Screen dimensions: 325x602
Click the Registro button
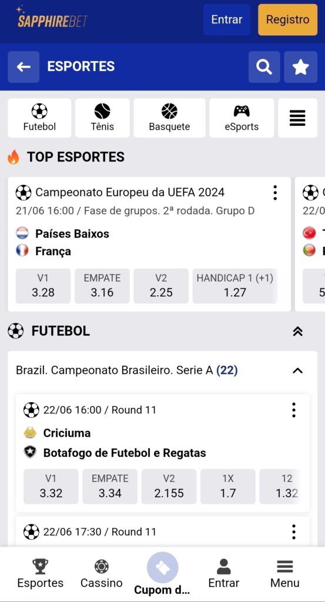(288, 20)
